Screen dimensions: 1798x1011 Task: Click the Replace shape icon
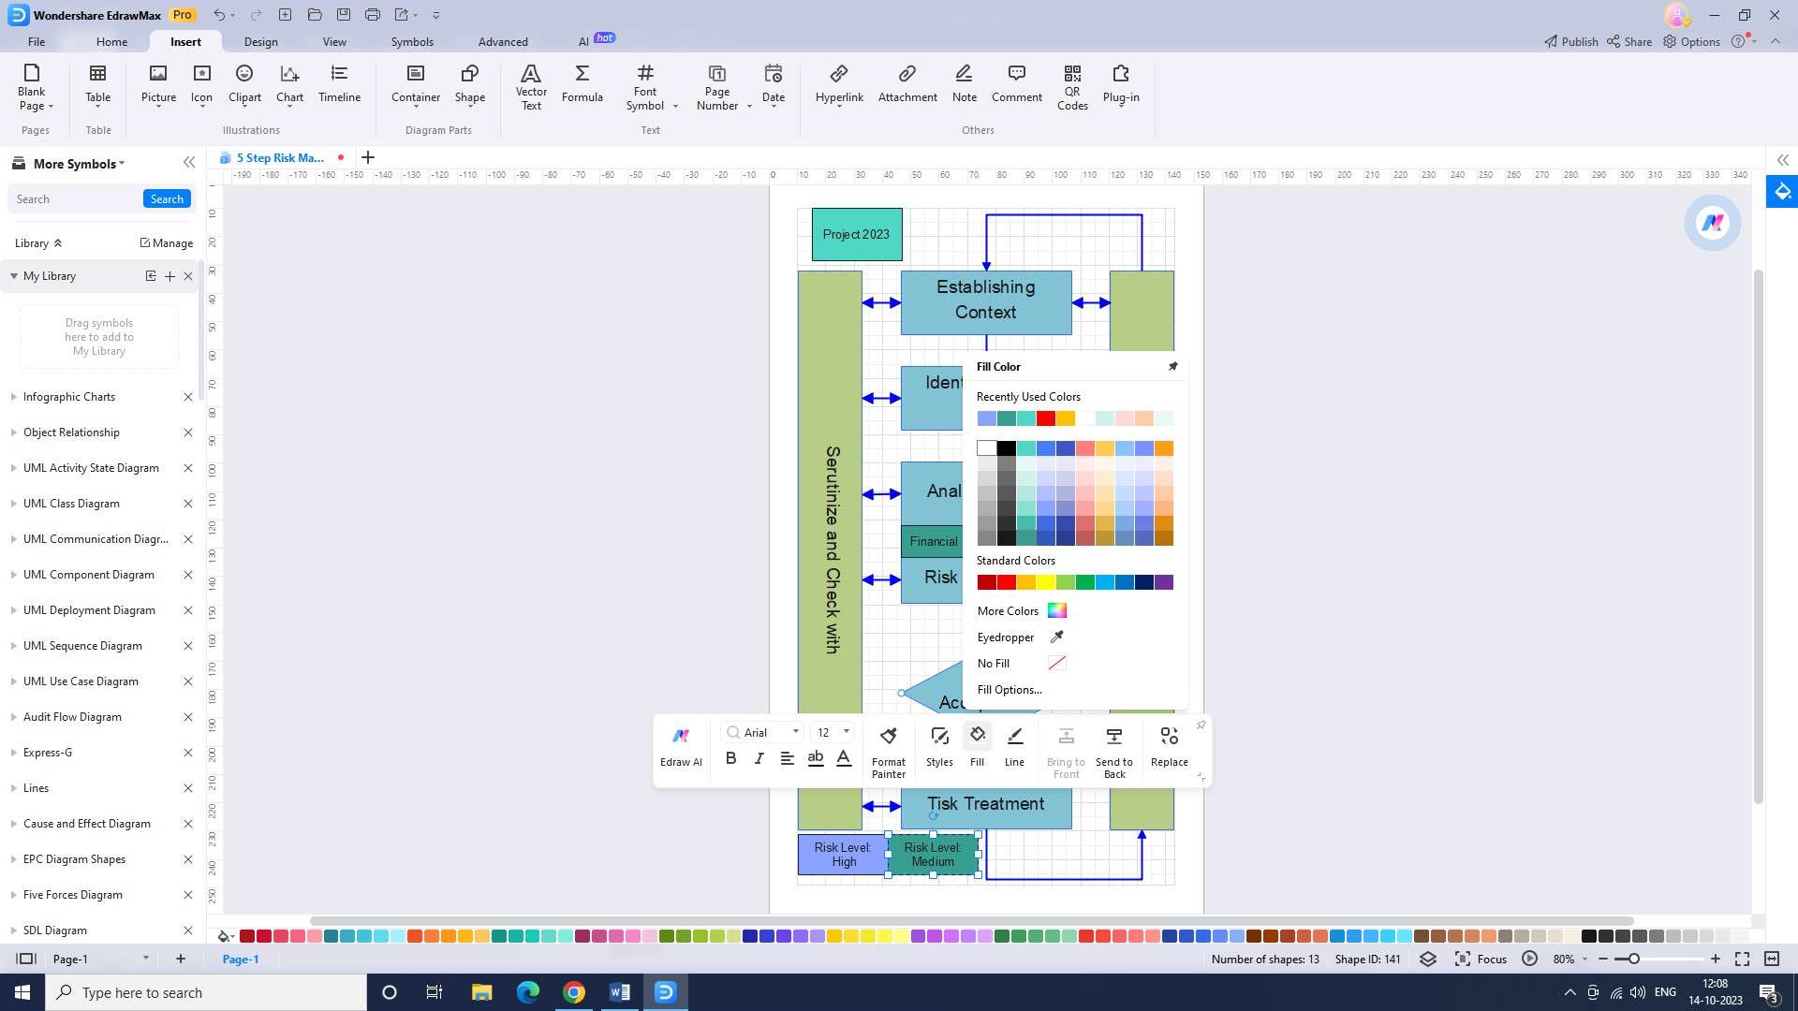tap(1169, 747)
